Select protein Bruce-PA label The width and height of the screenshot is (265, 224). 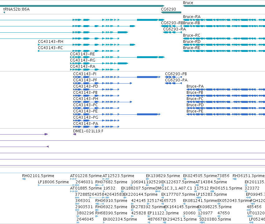tap(195, 86)
